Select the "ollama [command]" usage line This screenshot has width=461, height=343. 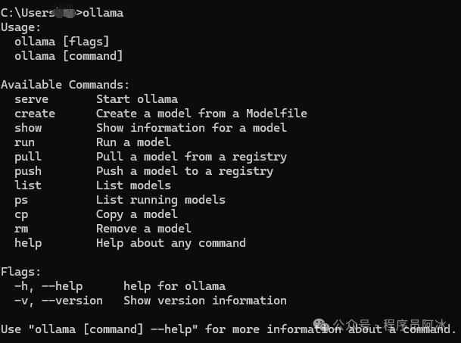[69, 55]
